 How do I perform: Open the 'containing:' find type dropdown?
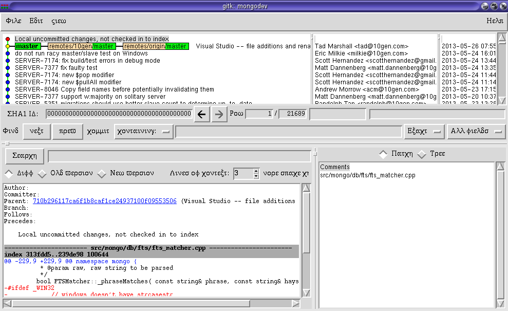pos(143,132)
